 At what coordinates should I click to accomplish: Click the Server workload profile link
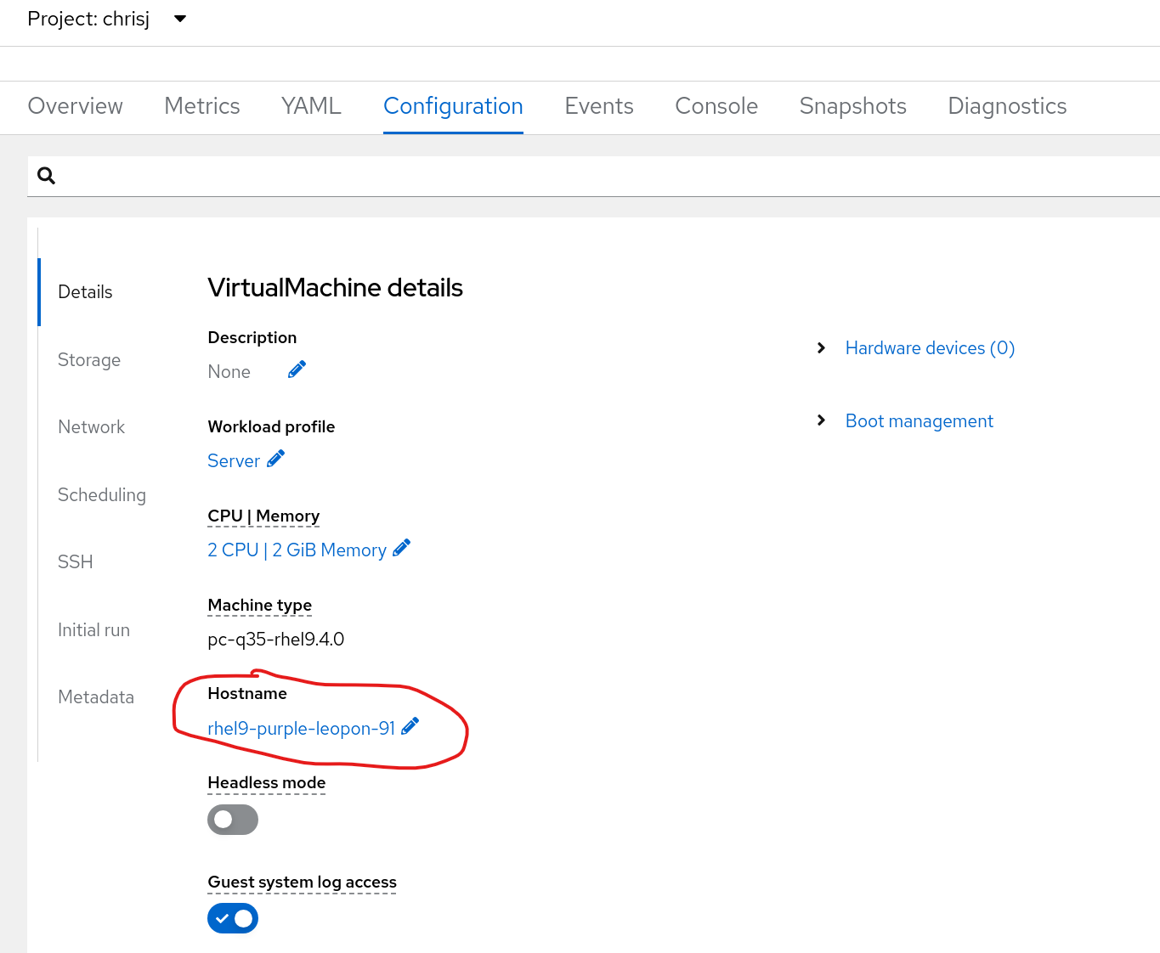(234, 461)
